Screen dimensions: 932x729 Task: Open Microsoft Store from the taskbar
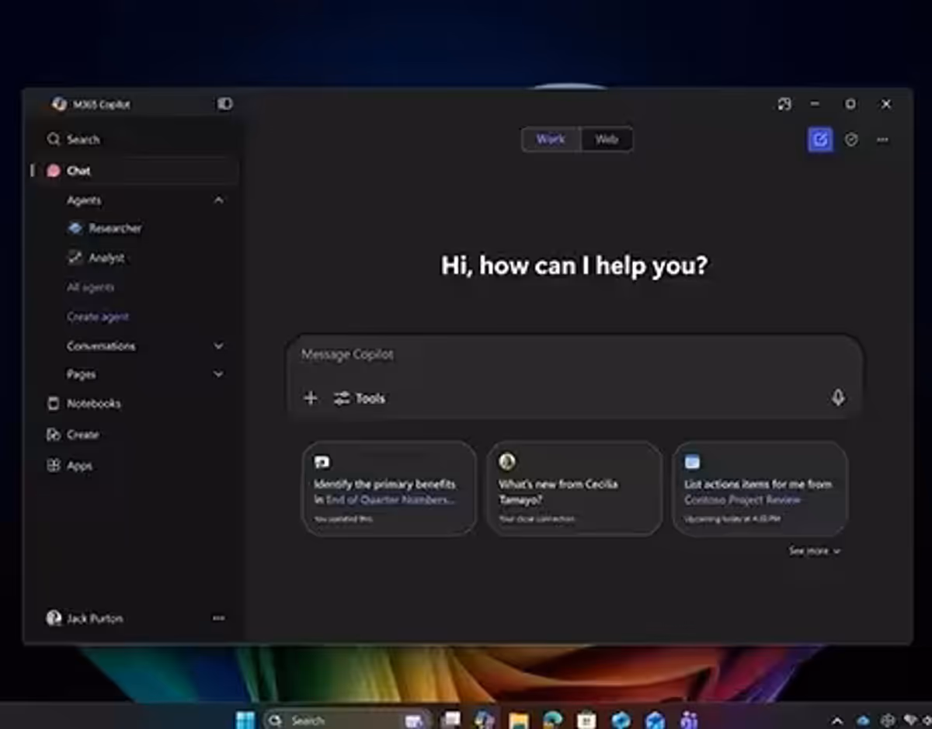[586, 720]
